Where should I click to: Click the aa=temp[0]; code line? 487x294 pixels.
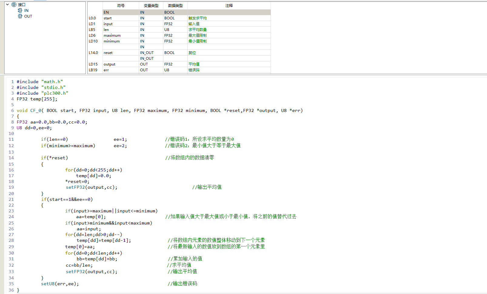coord(91,217)
